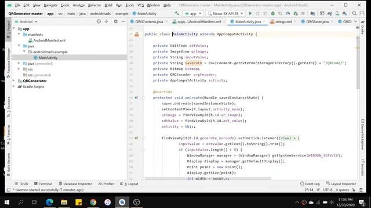Expand the java (generated) folder
The width and height of the screenshot is (371, 208).
point(19,63)
